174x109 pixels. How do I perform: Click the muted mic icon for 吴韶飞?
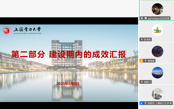[142, 82]
